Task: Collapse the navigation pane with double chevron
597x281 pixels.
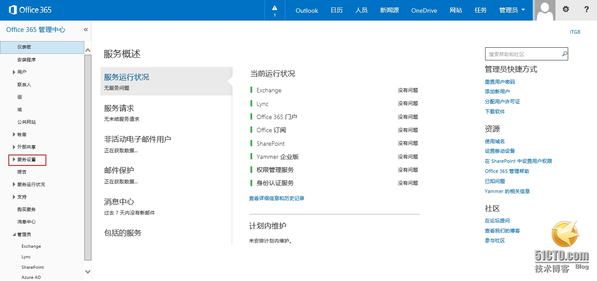Action: (86, 30)
